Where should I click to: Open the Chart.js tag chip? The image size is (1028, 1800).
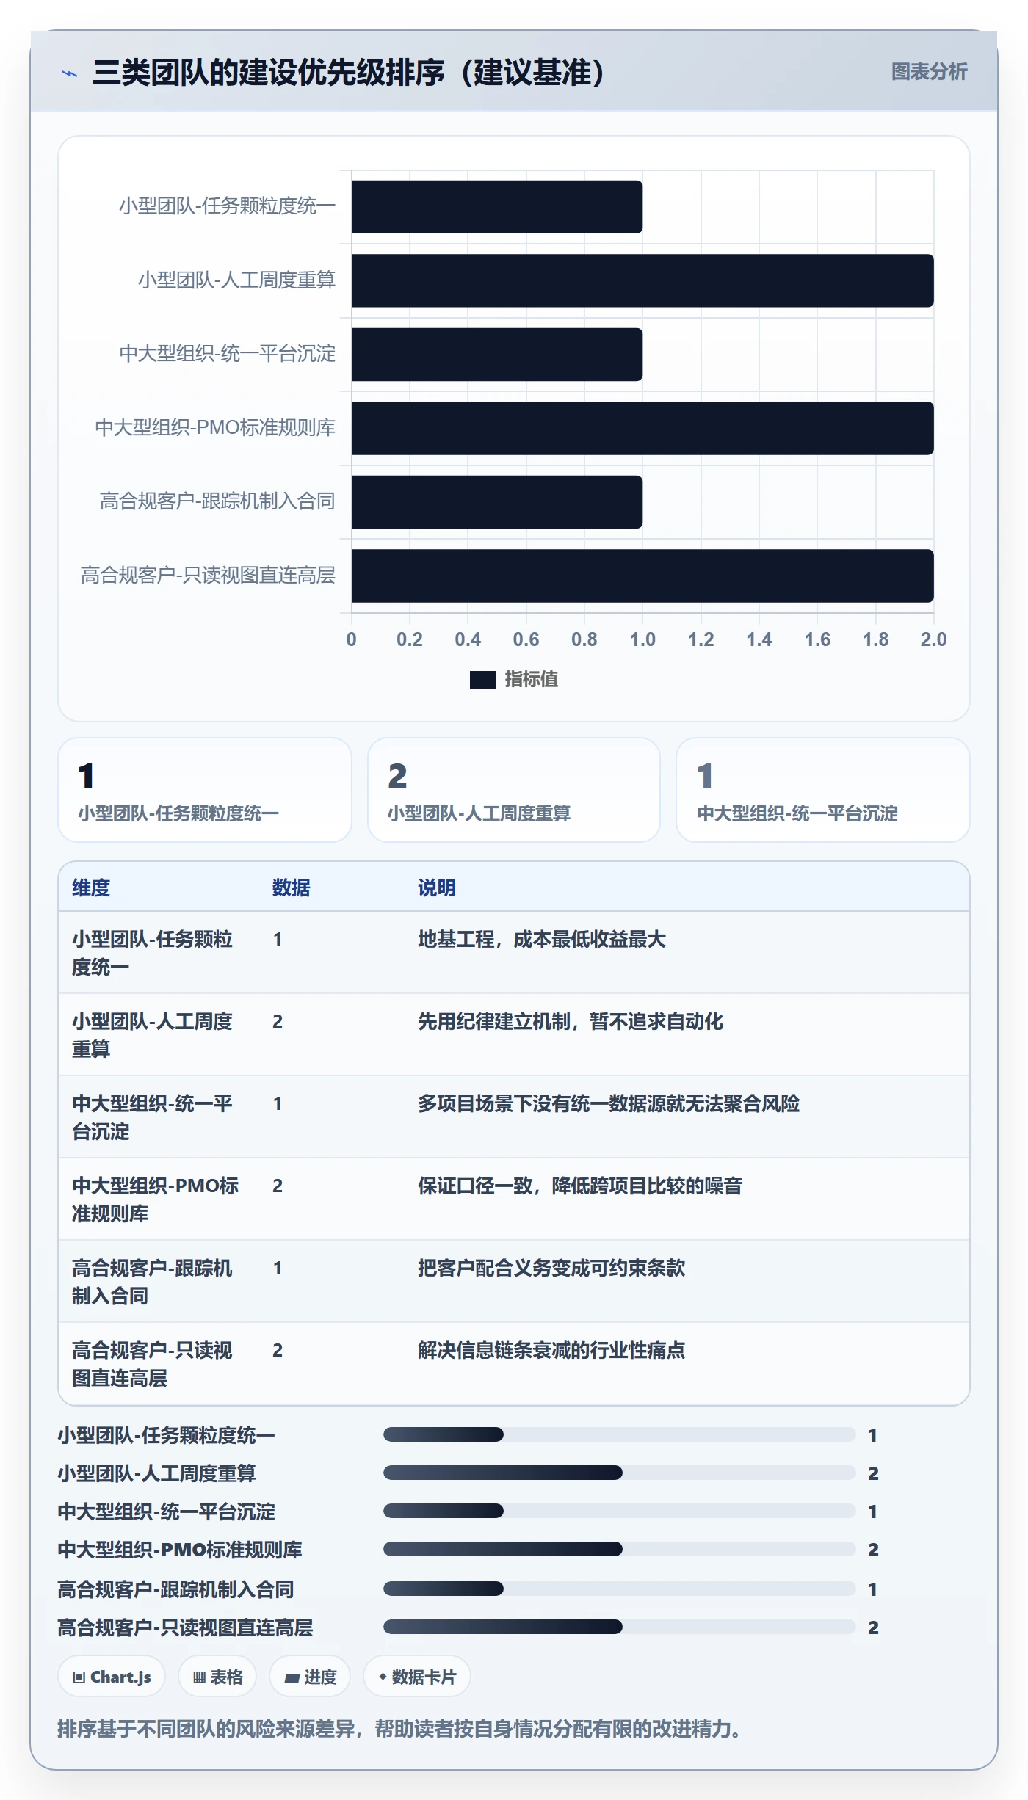[x=112, y=1677]
